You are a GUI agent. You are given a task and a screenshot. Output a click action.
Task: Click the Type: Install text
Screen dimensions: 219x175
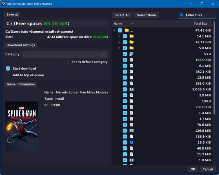pyautogui.click(x=54, y=99)
